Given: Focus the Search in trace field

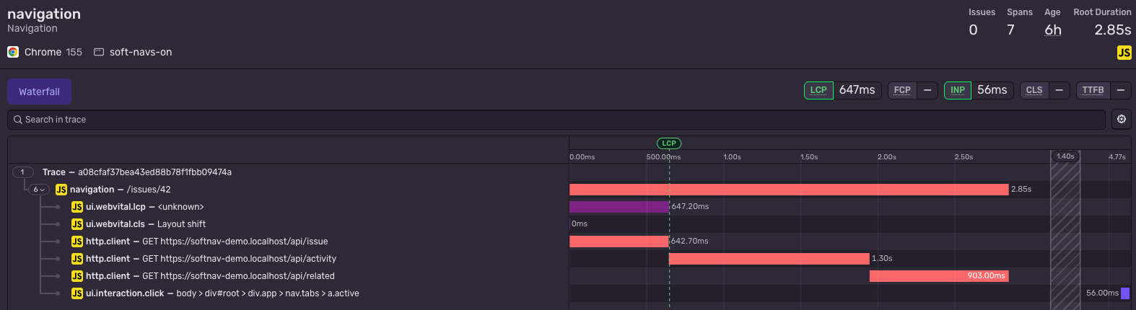Looking at the screenshot, I should pos(556,120).
